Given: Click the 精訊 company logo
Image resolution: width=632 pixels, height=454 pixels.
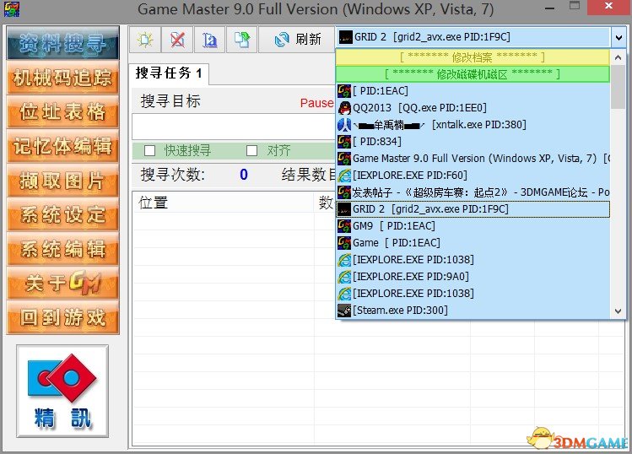Looking at the screenshot, I should (x=62, y=391).
